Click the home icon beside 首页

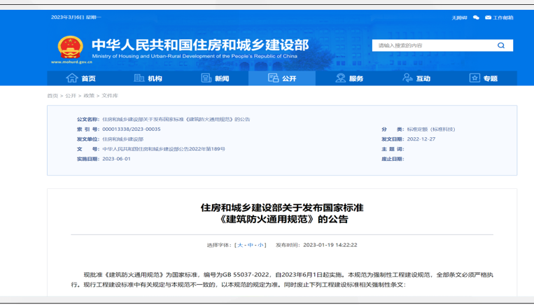pos(72,78)
